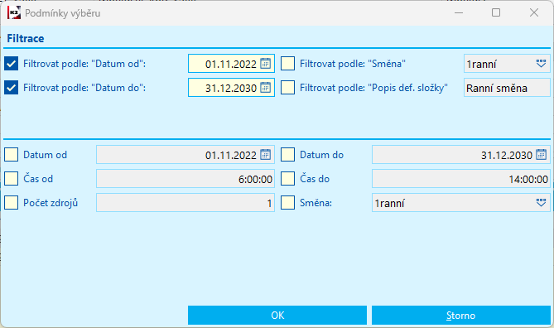The image size is (554, 328).
Task: Maximize the Podmínky výběru window
Action: tap(496, 12)
